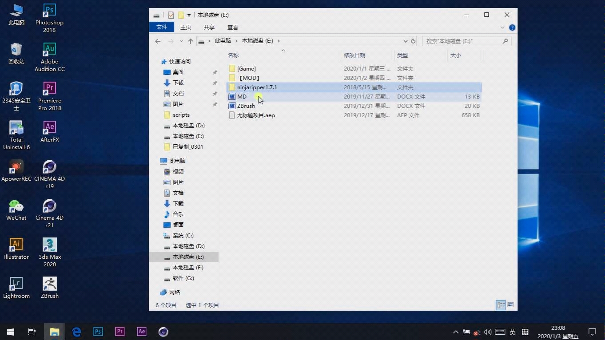The height and width of the screenshot is (340, 605).
Task: Open the volume icon in the system tray
Action: [488, 332]
